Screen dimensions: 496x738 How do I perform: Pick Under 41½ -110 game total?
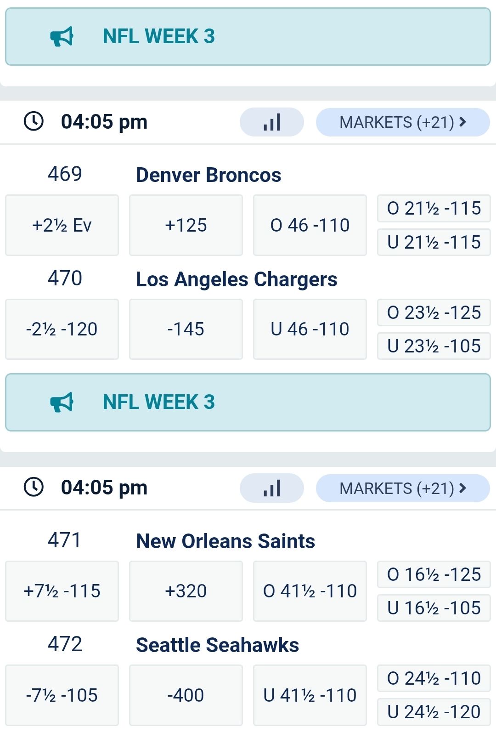[310, 695]
